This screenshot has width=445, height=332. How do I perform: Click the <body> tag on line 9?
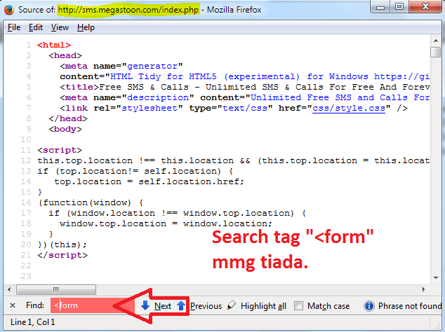tap(65, 129)
